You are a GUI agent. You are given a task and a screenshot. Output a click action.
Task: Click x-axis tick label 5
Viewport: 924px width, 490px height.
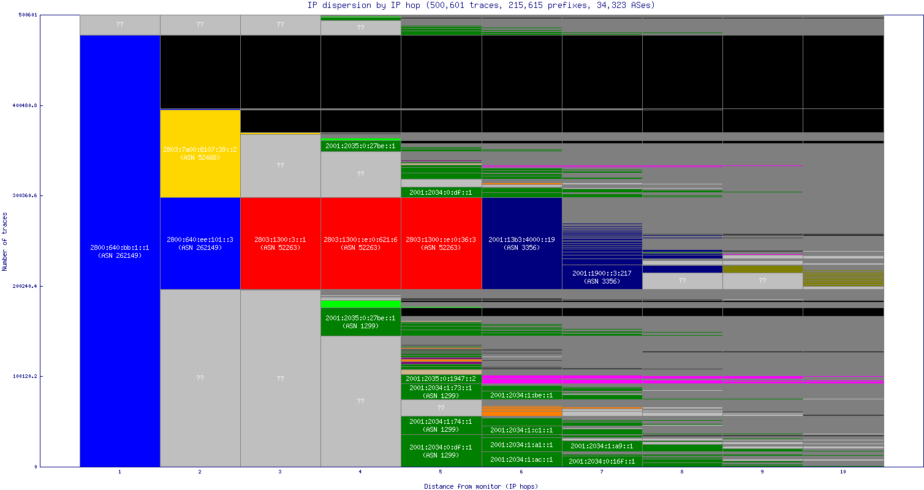tap(441, 472)
